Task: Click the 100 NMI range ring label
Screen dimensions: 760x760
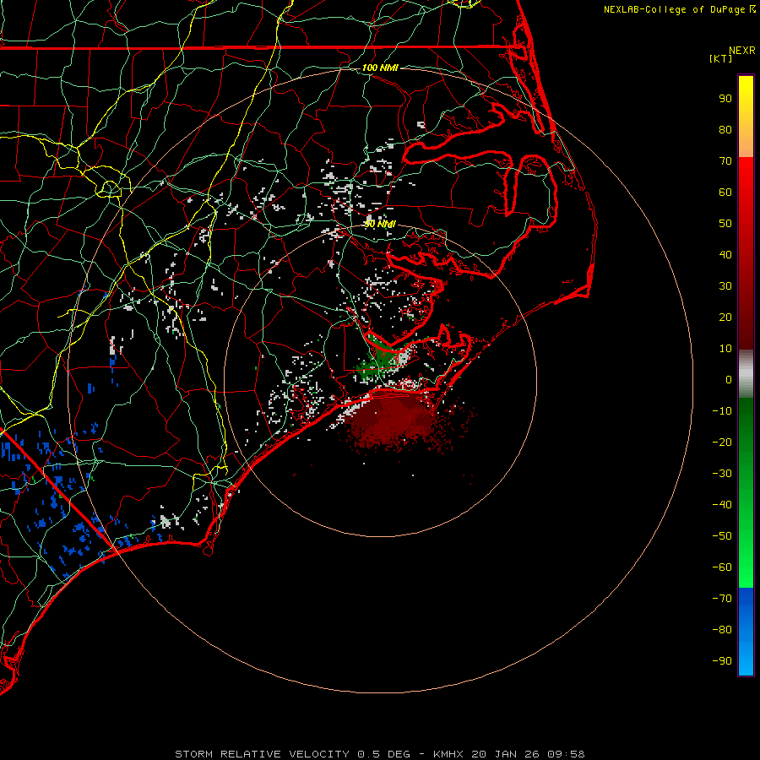Action: point(380,68)
